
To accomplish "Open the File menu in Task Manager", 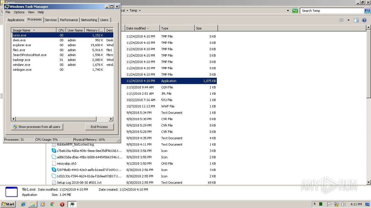I will [8, 12].
